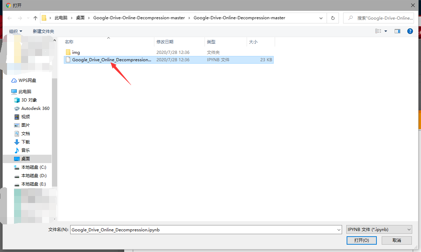Open the 视频 folder
This screenshot has height=252, width=421.
click(26, 117)
